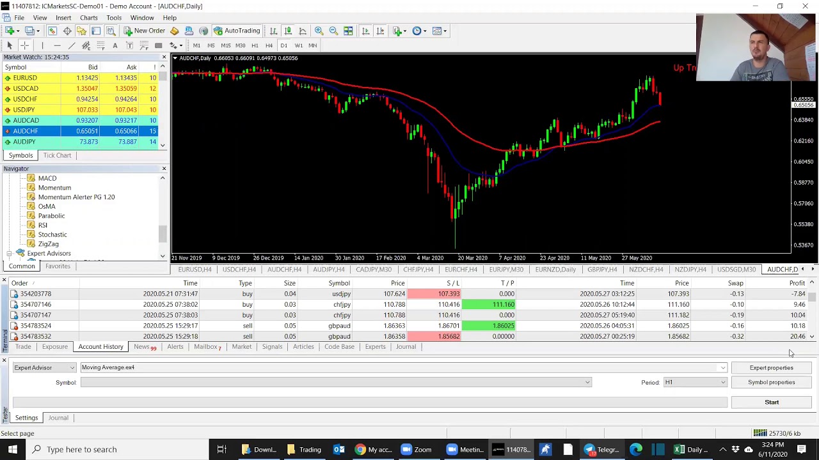Open the Mailbox tab in Terminal

coord(207,347)
